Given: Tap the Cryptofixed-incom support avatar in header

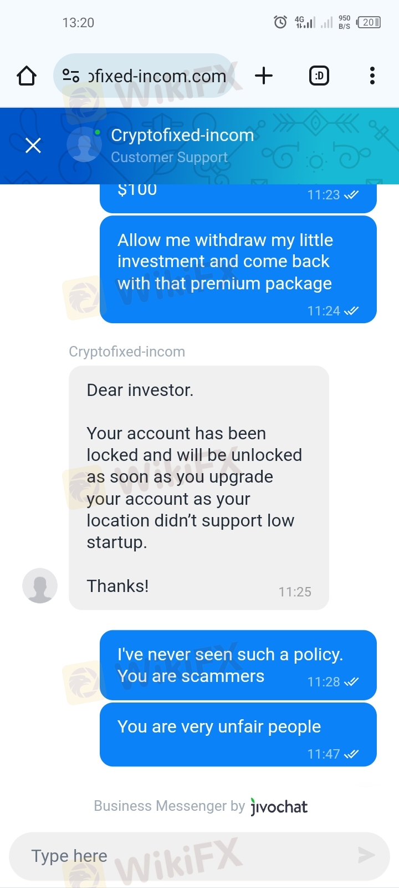Looking at the screenshot, I should pyautogui.click(x=84, y=145).
